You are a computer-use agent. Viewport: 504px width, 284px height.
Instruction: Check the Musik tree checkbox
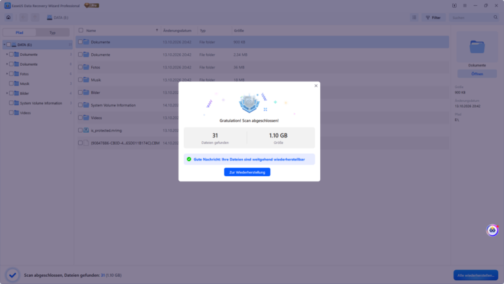(x=11, y=83)
